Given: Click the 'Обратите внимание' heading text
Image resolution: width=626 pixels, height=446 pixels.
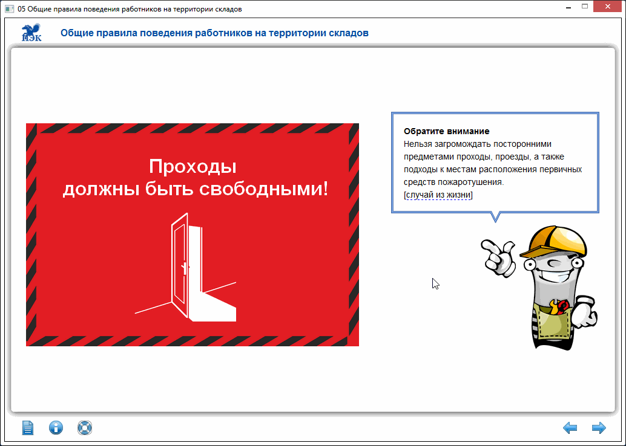Looking at the screenshot, I should [x=446, y=131].
